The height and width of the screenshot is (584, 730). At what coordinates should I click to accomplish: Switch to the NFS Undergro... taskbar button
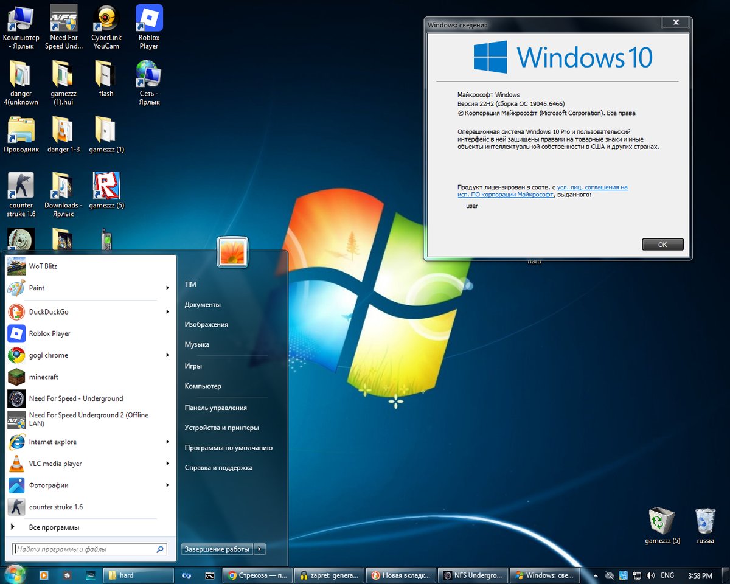pos(473,575)
